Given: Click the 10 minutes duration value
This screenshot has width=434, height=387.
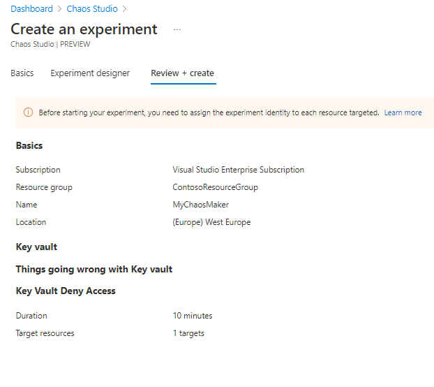Looking at the screenshot, I should point(193,316).
